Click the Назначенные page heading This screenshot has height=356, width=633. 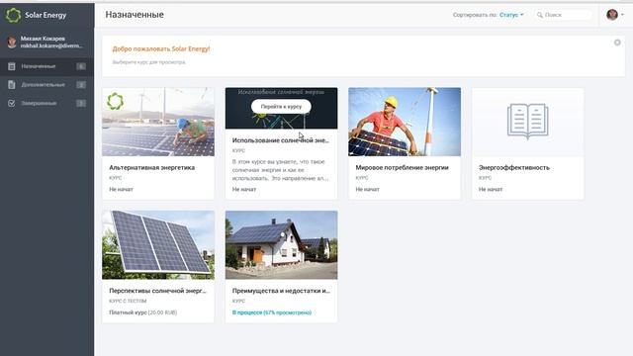tap(135, 15)
